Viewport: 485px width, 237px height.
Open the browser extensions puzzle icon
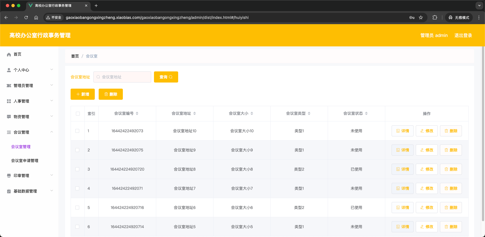pyautogui.click(x=435, y=18)
